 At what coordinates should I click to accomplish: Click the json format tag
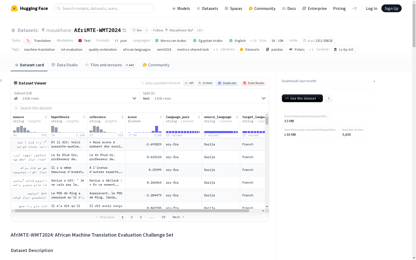(x=121, y=41)
